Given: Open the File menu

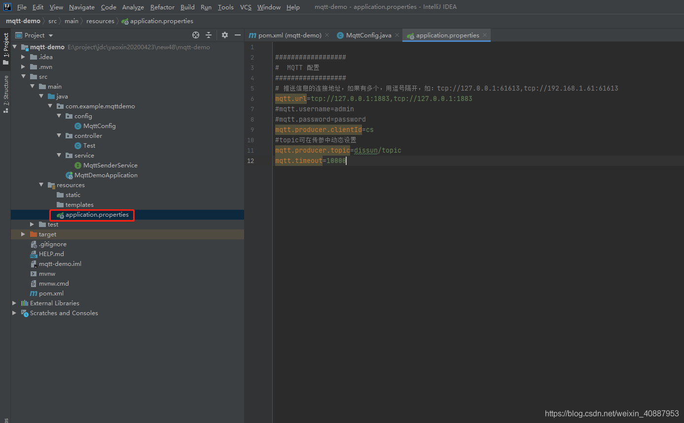Looking at the screenshot, I should (22, 7).
